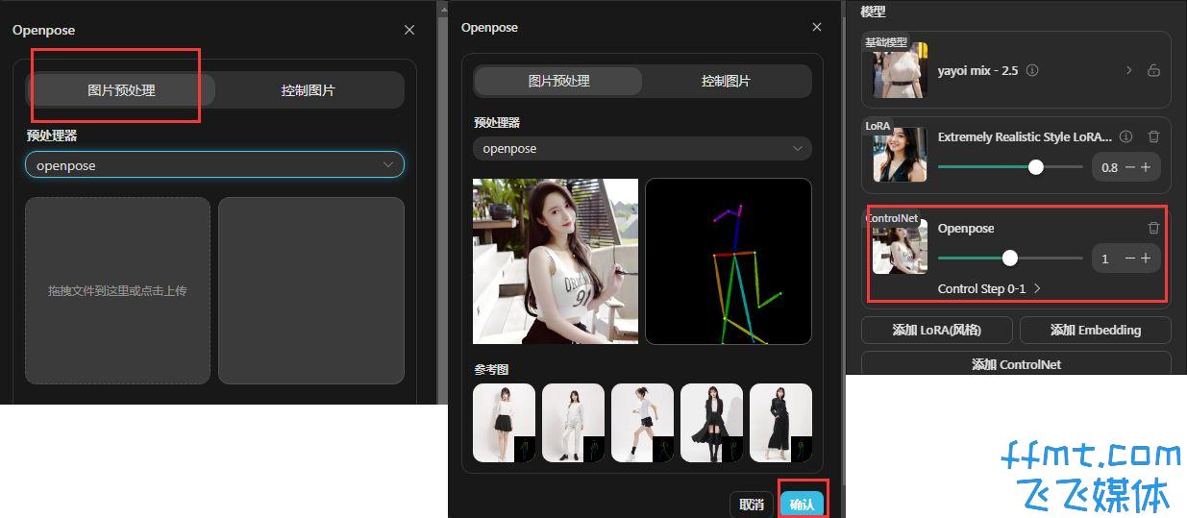Select the third reference pose thumbnail
The image size is (1187, 518).
click(643, 423)
